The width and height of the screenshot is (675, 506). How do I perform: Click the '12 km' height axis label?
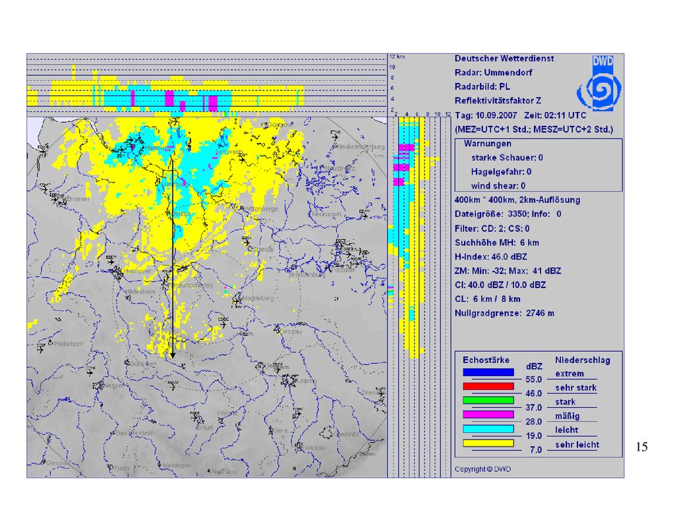pyautogui.click(x=397, y=57)
